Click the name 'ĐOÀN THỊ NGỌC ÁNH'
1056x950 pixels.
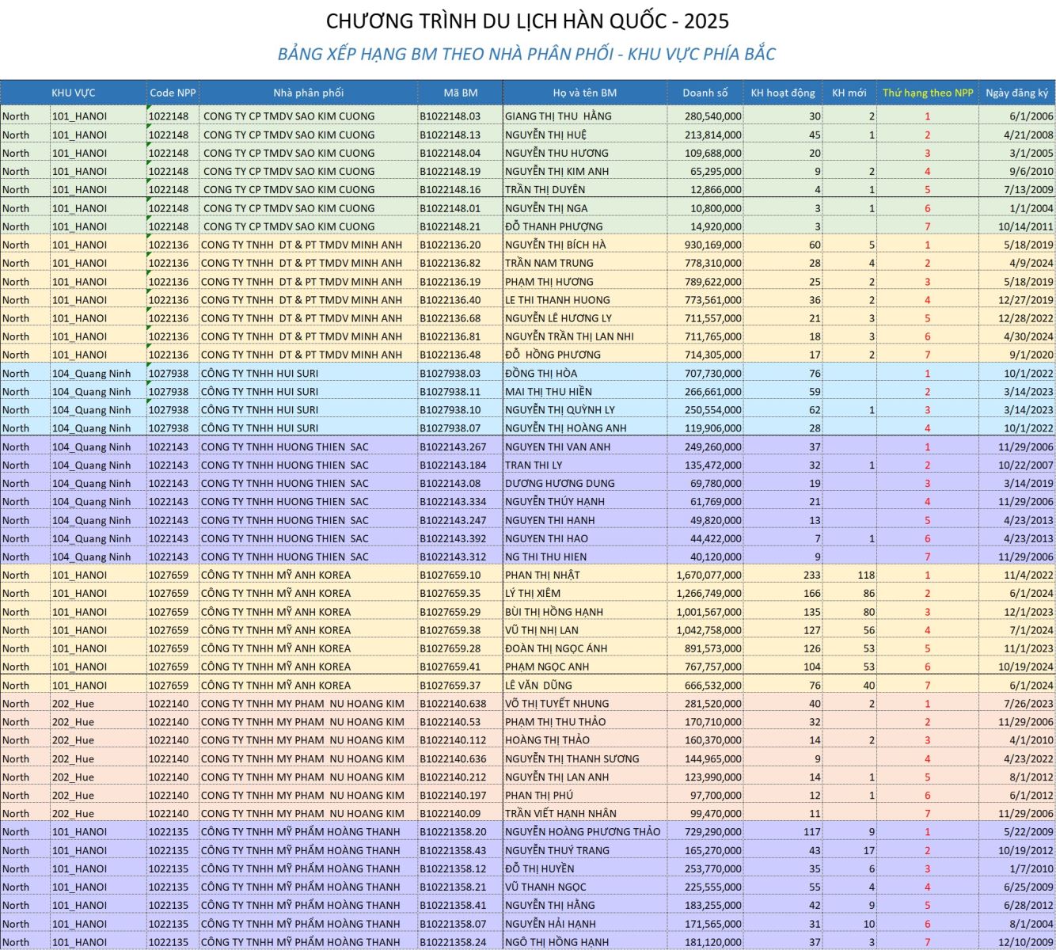click(x=556, y=648)
